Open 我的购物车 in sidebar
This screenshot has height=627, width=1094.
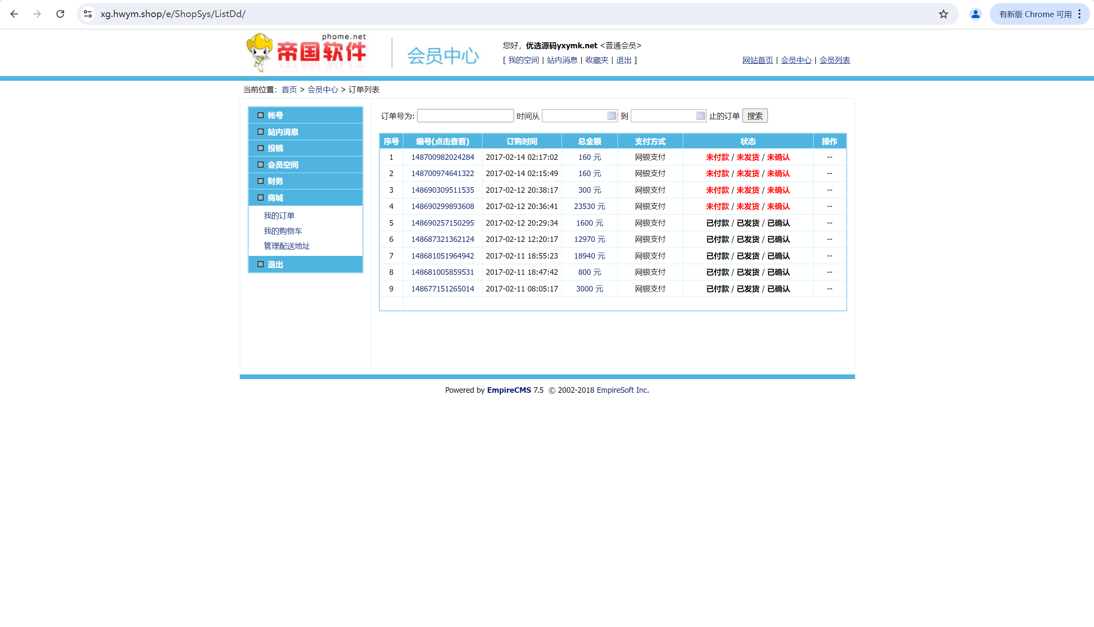[283, 231]
